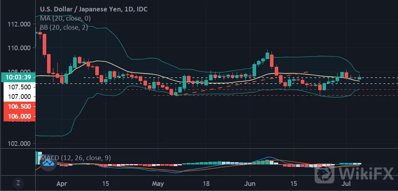Select the MACD (12, 26, close, 9) legend
The width and height of the screenshot is (398, 191).
coord(75,158)
